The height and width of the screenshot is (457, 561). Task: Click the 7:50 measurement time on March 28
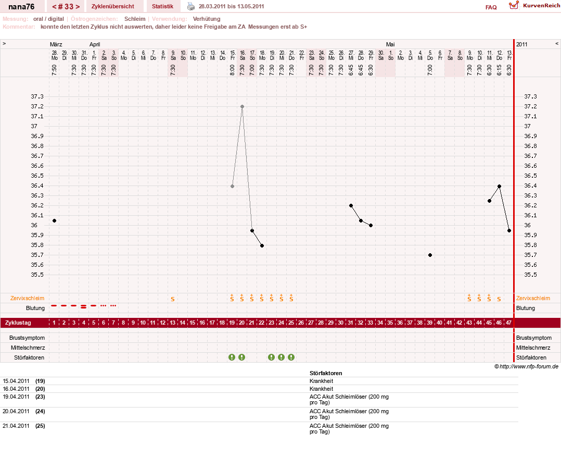click(x=54, y=70)
